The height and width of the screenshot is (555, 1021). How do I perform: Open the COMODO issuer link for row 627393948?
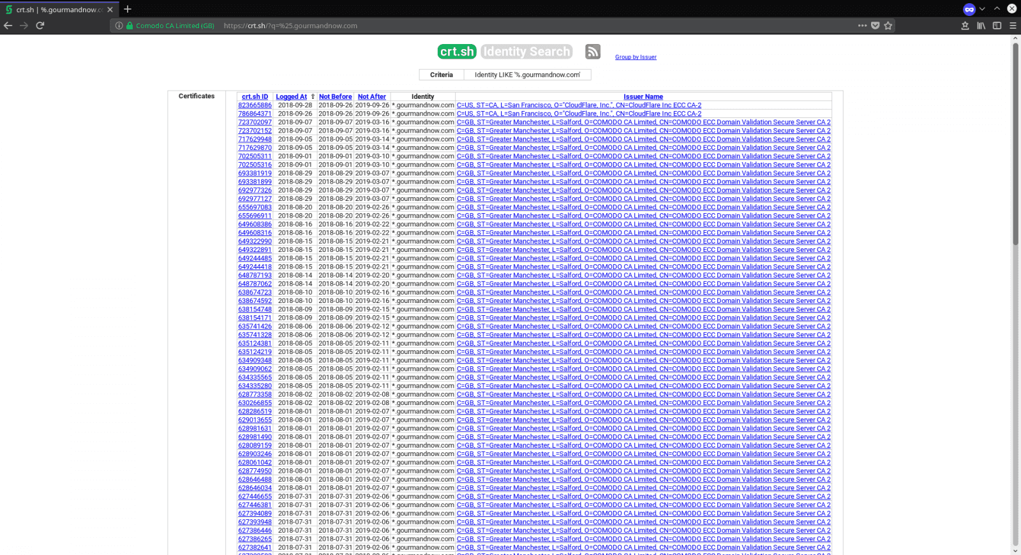click(x=644, y=522)
